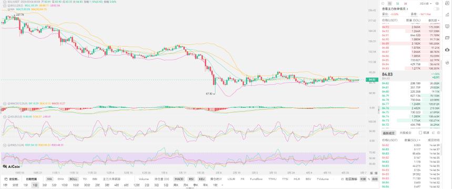Screen dimensions: 452x189
Task: Select the 1日 timeframe
Action: 35,185
